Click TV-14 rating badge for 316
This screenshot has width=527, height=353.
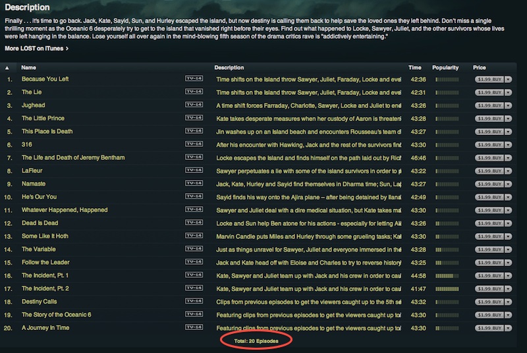pyautogui.click(x=194, y=144)
